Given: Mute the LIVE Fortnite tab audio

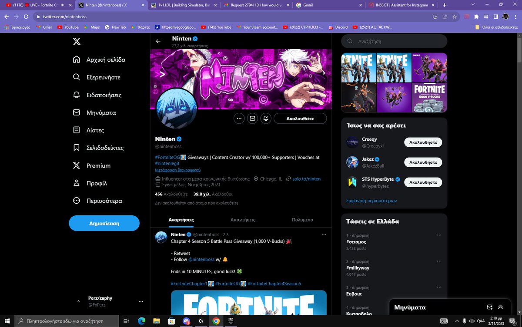Looking at the screenshot, I should click(63, 5).
